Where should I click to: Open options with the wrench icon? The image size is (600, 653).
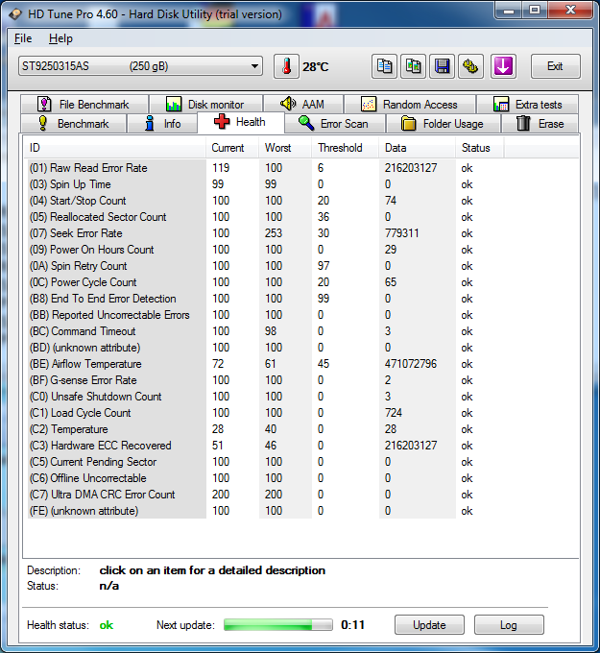[x=470, y=66]
